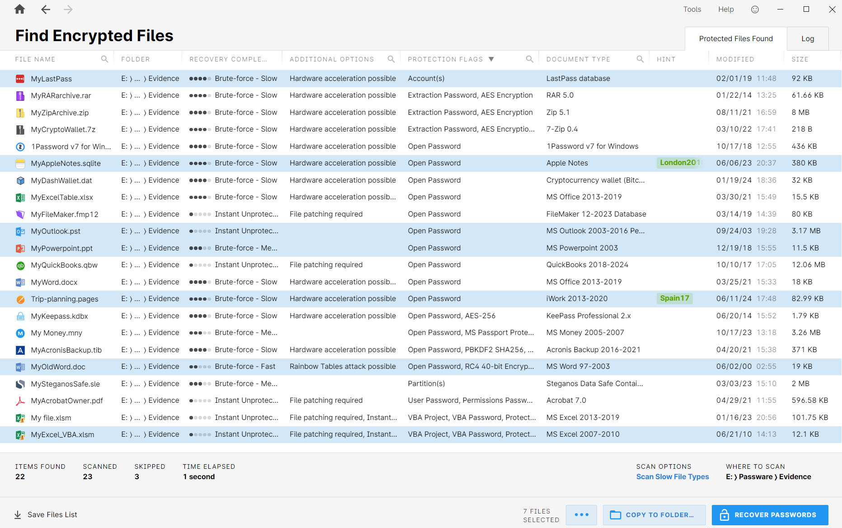Toggle Protection Flags sort arrow
Screen dimensions: 842x528
(491, 59)
